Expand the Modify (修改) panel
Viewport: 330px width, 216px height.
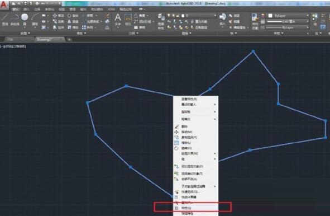pyautogui.click(x=81, y=33)
